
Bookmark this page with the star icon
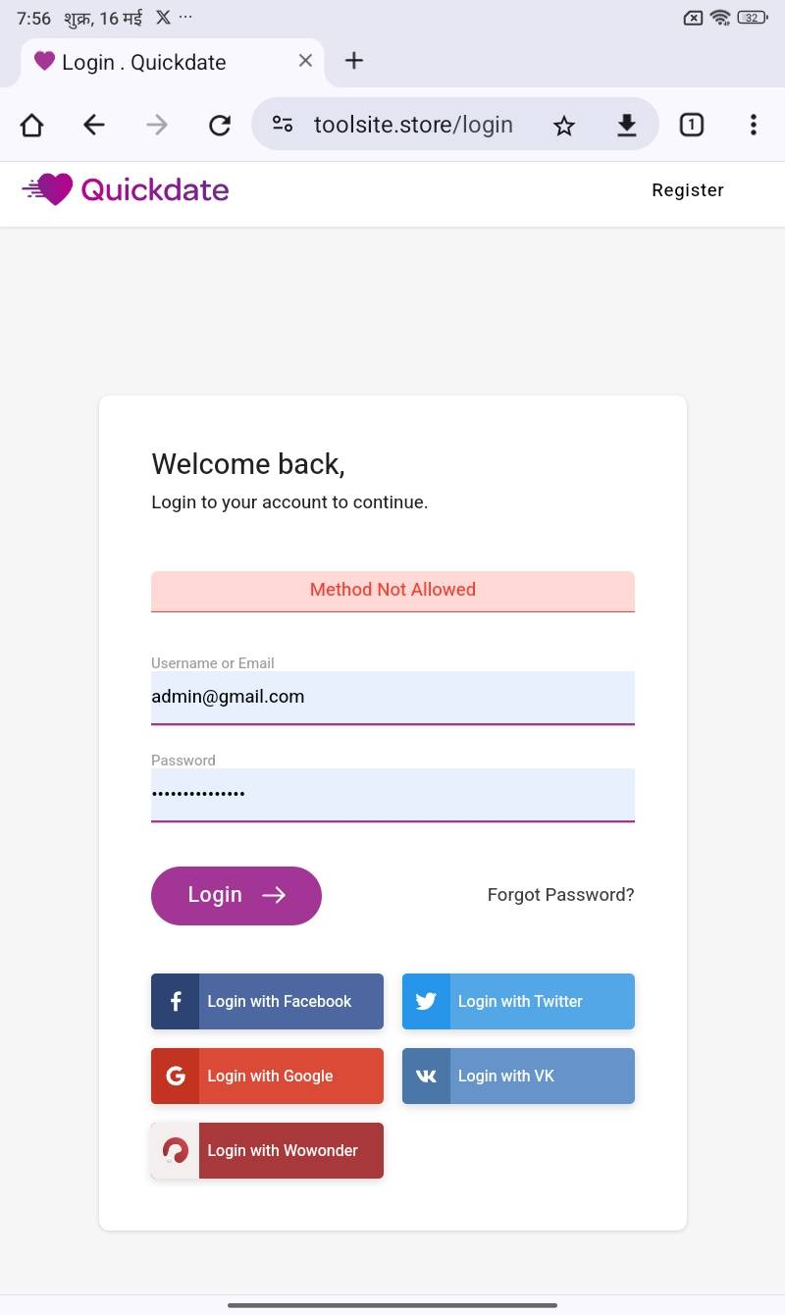(x=563, y=125)
